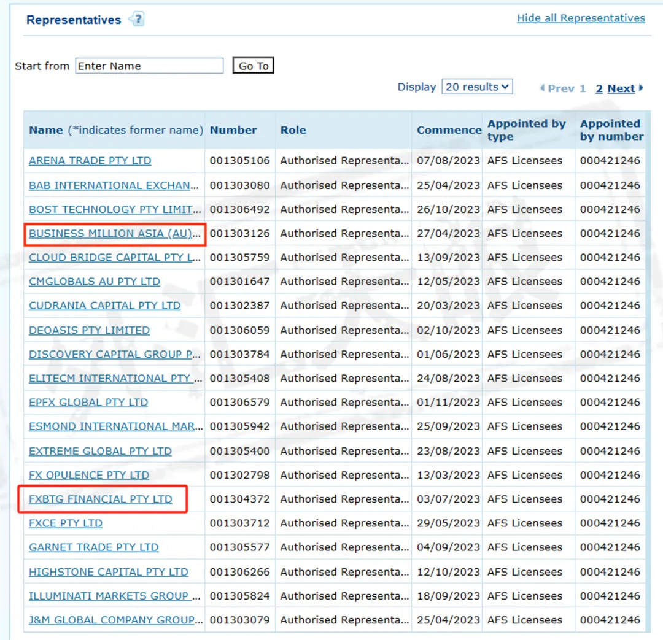Image resolution: width=663 pixels, height=640 pixels.
Task: Click the Prev page link
Action: (x=560, y=88)
